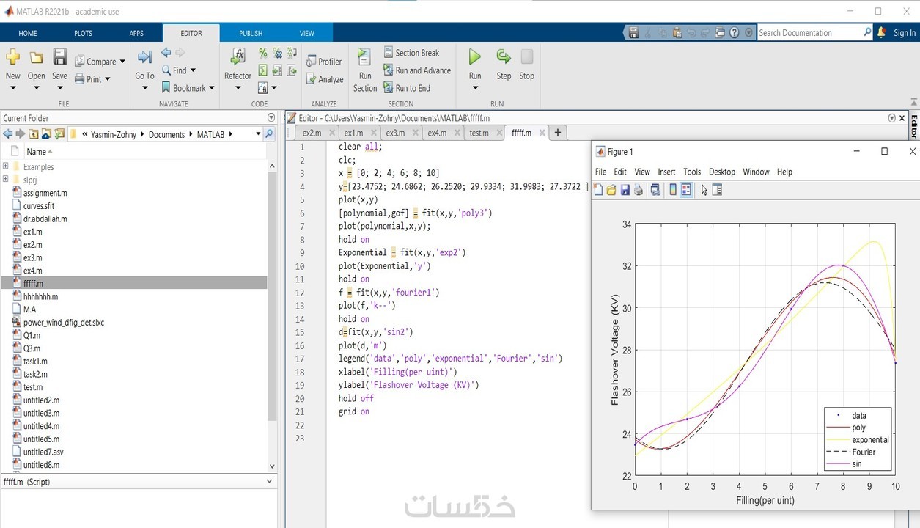Screen dimensions: 920x528
Task: Click Current Folder vertical scrollbar down arrow
Action: coord(272,466)
